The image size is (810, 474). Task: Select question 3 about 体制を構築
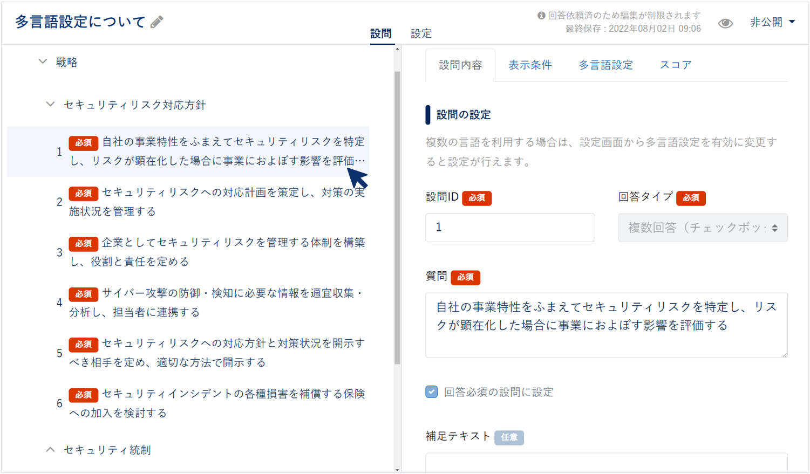[x=188, y=252]
